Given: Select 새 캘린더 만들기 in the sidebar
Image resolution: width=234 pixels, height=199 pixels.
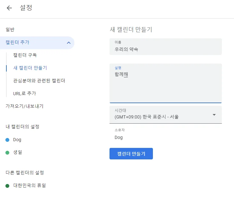Looking at the screenshot, I should point(30,68).
